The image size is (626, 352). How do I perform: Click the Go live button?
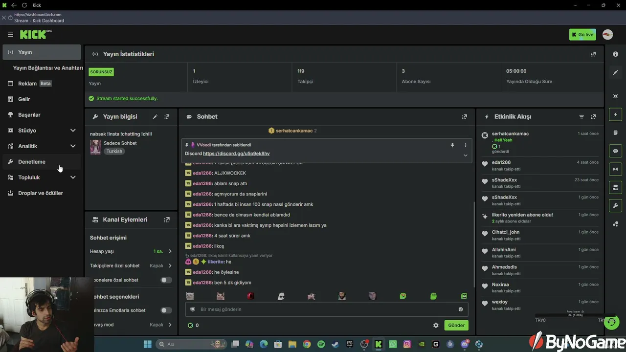[582, 35]
